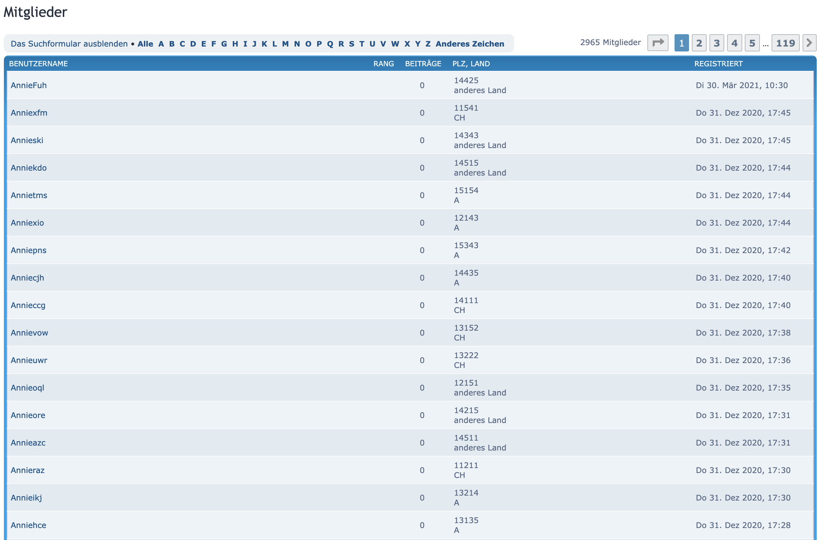Screen dimensions: 822x540
Task: Filter by Anderes Zeichen
Action: coord(470,44)
